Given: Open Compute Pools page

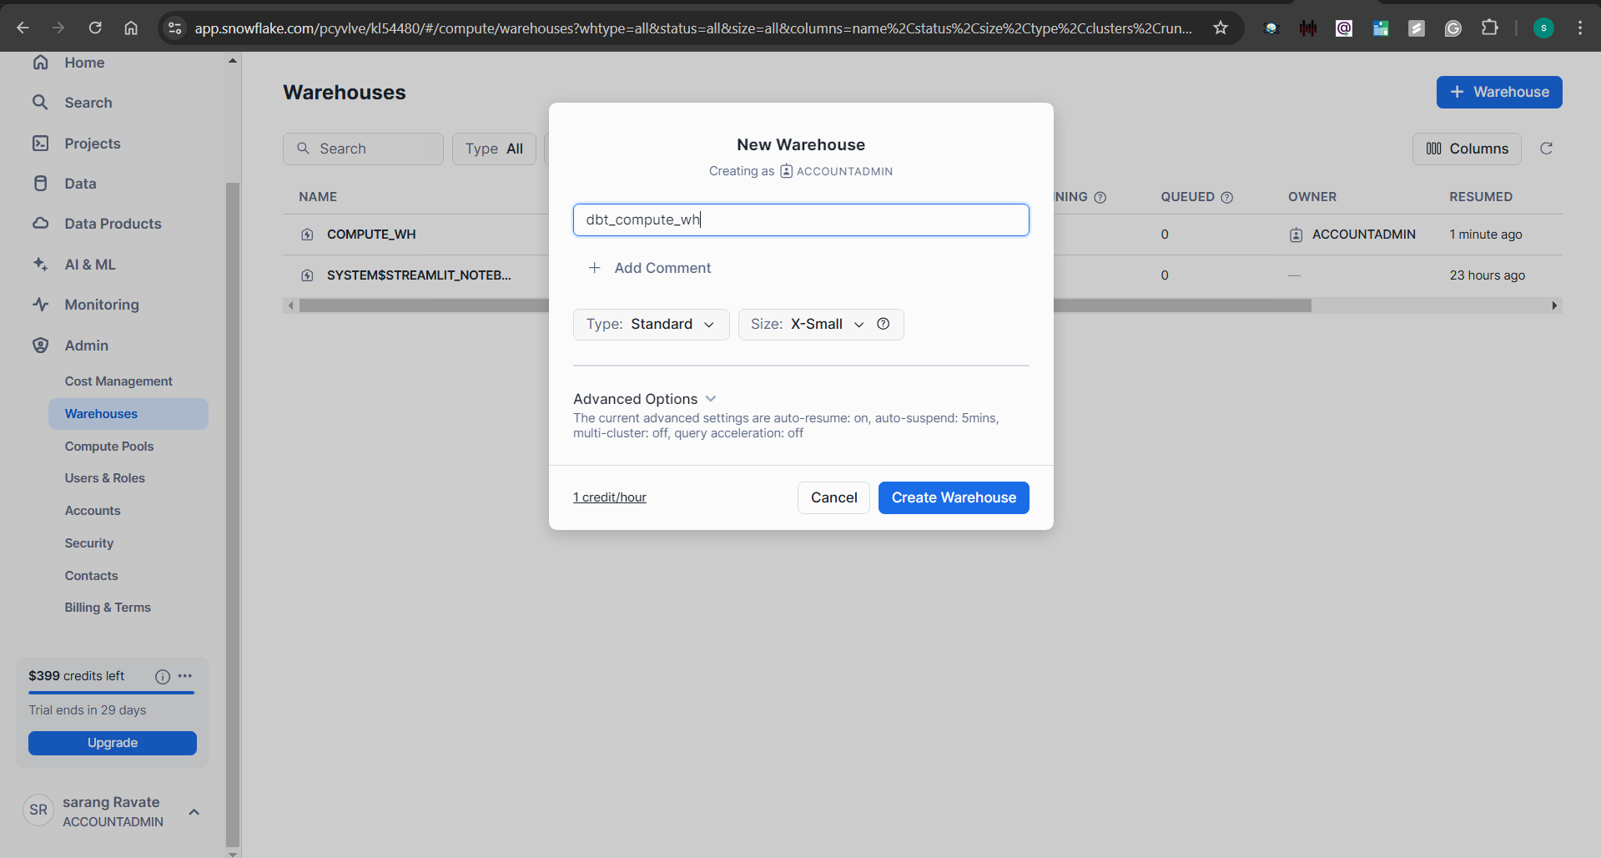Looking at the screenshot, I should pyautogui.click(x=109, y=447).
